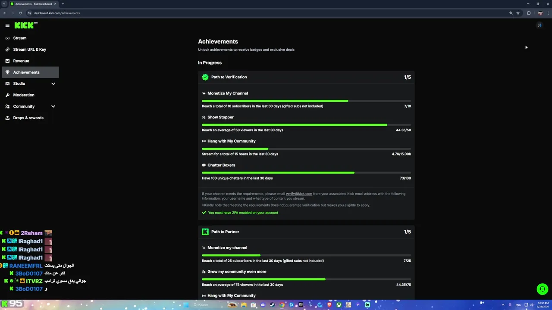Open Discord from the taskbar

click(x=263, y=305)
